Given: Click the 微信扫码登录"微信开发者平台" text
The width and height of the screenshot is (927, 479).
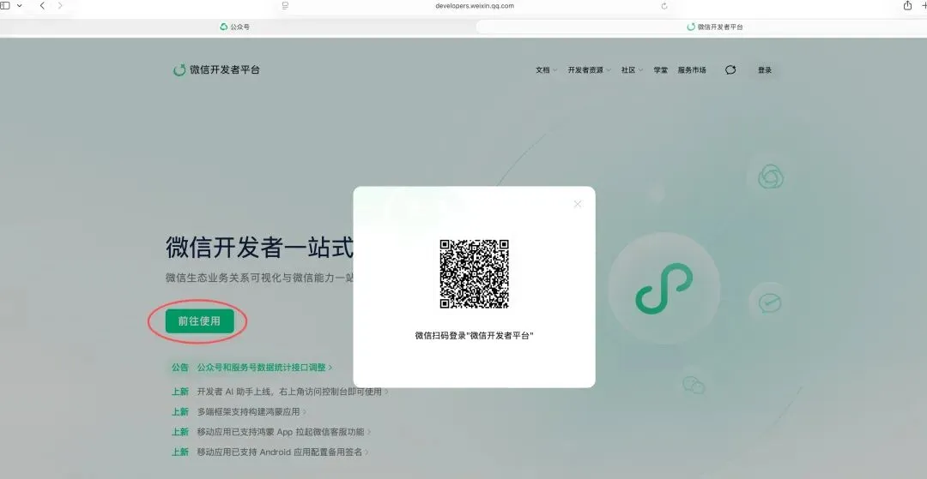Looking at the screenshot, I should [x=474, y=336].
